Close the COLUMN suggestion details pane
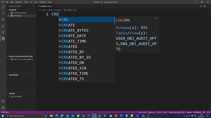 [156, 19]
